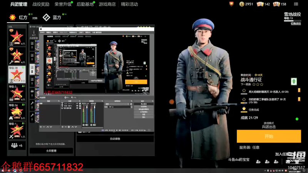Toggle lock on first text source in OBS
This screenshot has width=308, height=173.
pyautogui.click(x=80, y=103)
